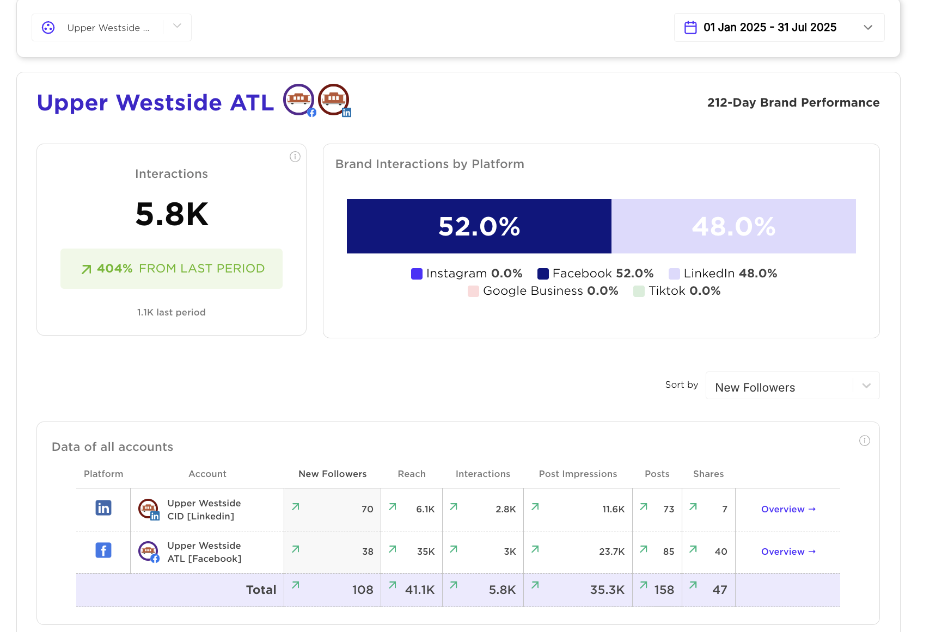Viewport: 942px width, 632px height.
Task: Click trend arrow beside Facebook 85 posts
Action: (644, 549)
